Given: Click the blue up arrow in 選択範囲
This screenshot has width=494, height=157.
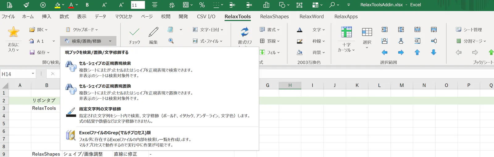Looking at the screenshot, I should (417, 52).
